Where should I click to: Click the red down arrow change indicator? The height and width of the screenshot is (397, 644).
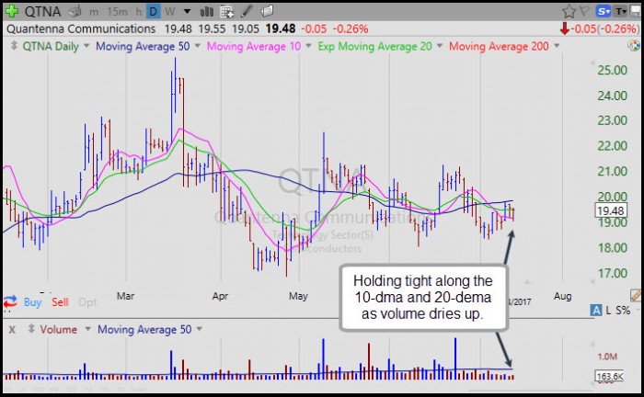click(564, 28)
